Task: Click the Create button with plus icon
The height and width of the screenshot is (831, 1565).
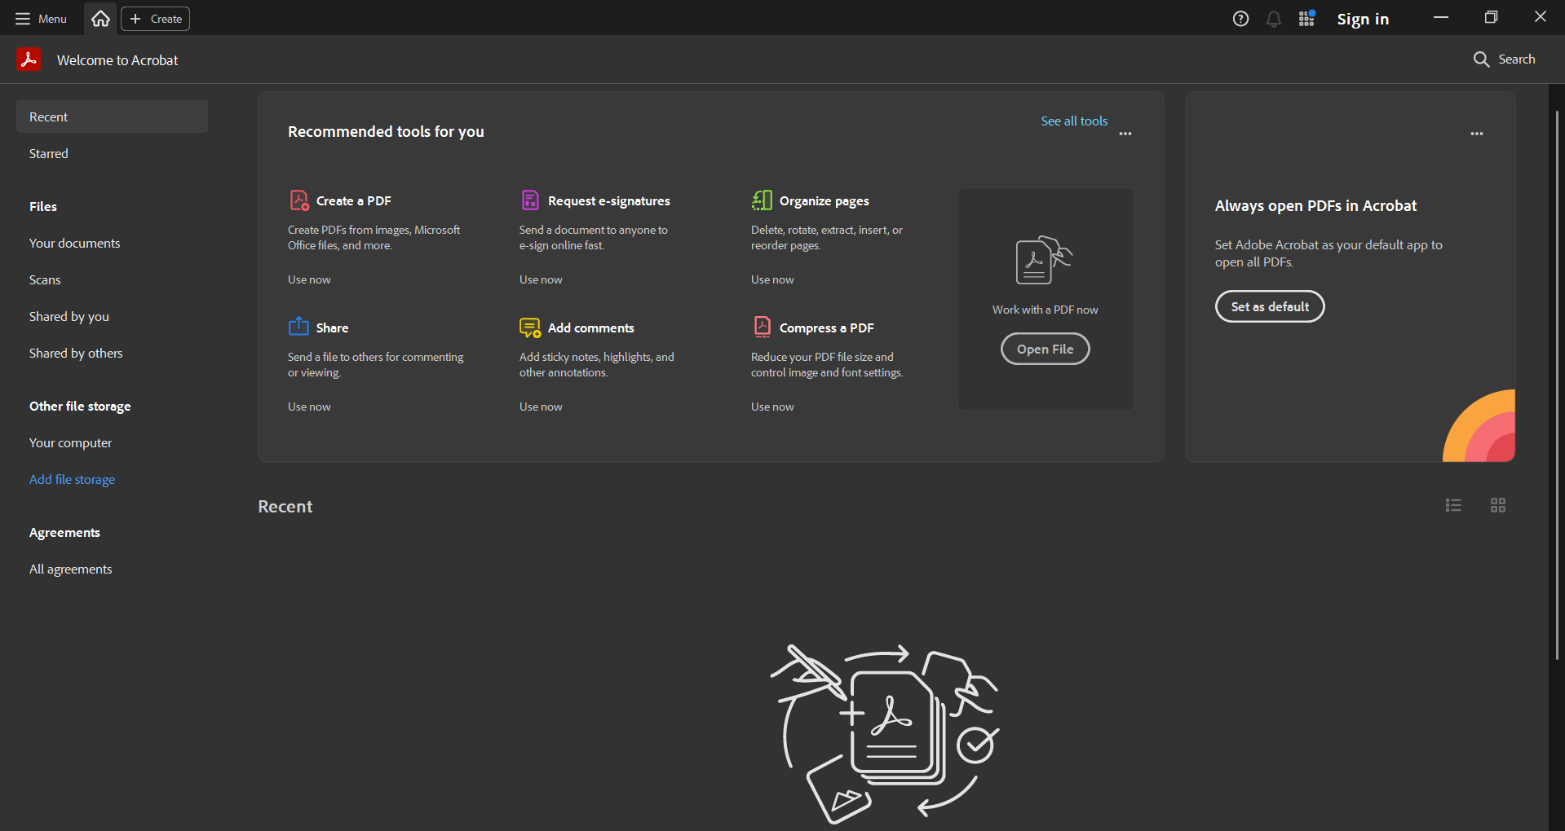Action: coord(155,19)
